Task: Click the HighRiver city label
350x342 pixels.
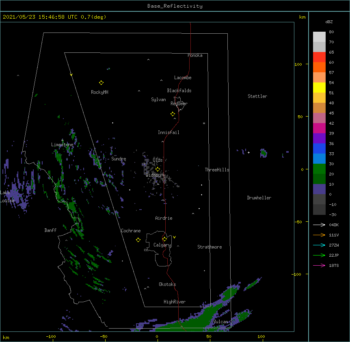Action: [x=175, y=302]
